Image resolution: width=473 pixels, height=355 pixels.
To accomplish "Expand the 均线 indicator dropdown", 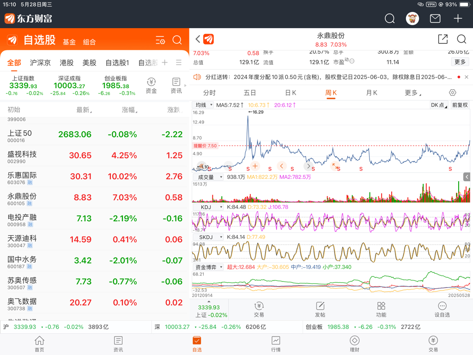I will pos(203,105).
